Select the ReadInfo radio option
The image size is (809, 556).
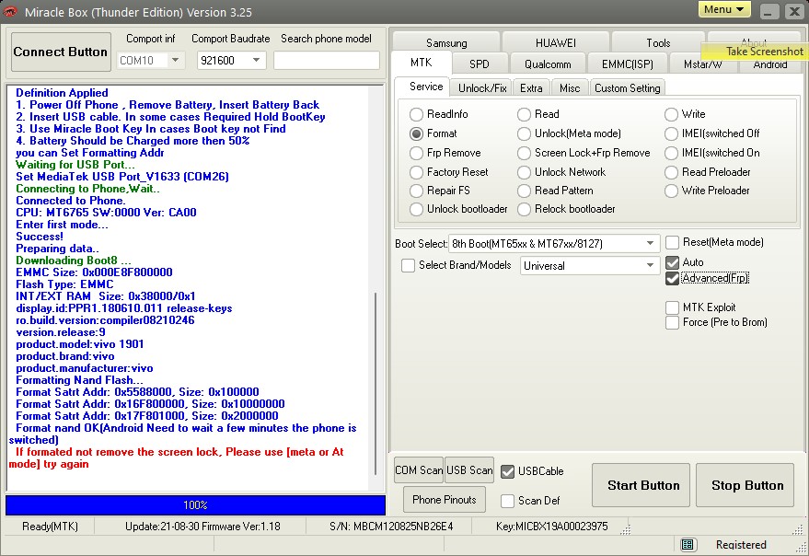point(416,114)
